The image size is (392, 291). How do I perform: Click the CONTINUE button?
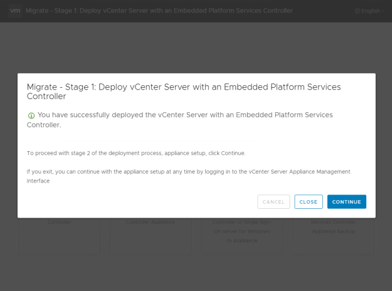346,202
